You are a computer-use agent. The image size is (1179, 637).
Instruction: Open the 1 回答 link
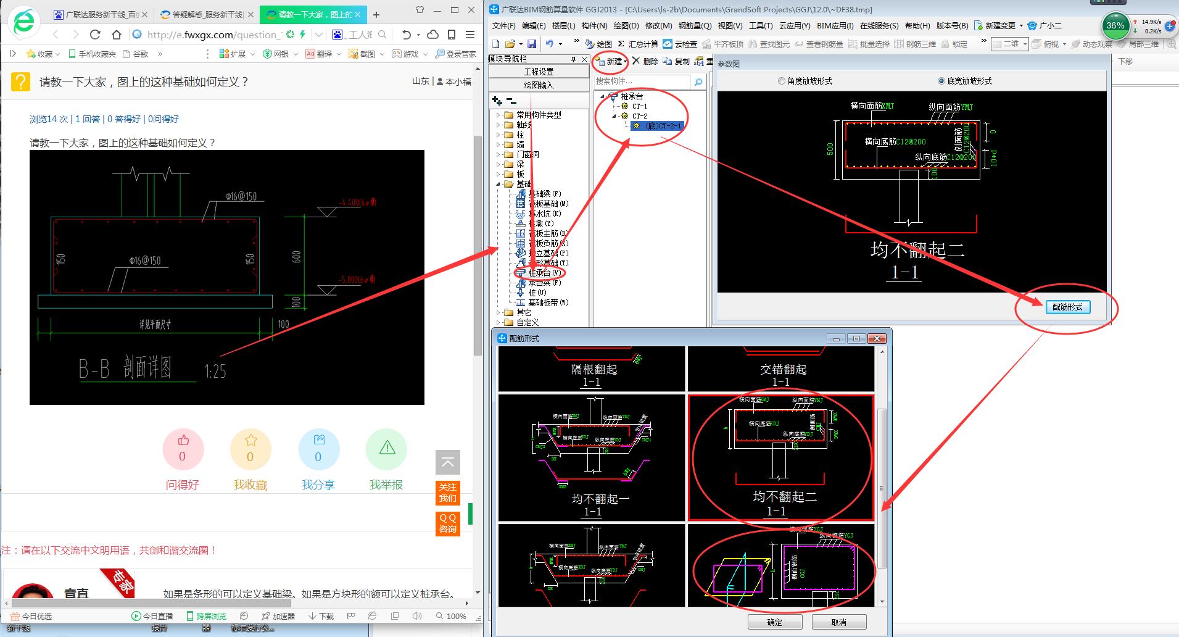pyautogui.click(x=88, y=119)
